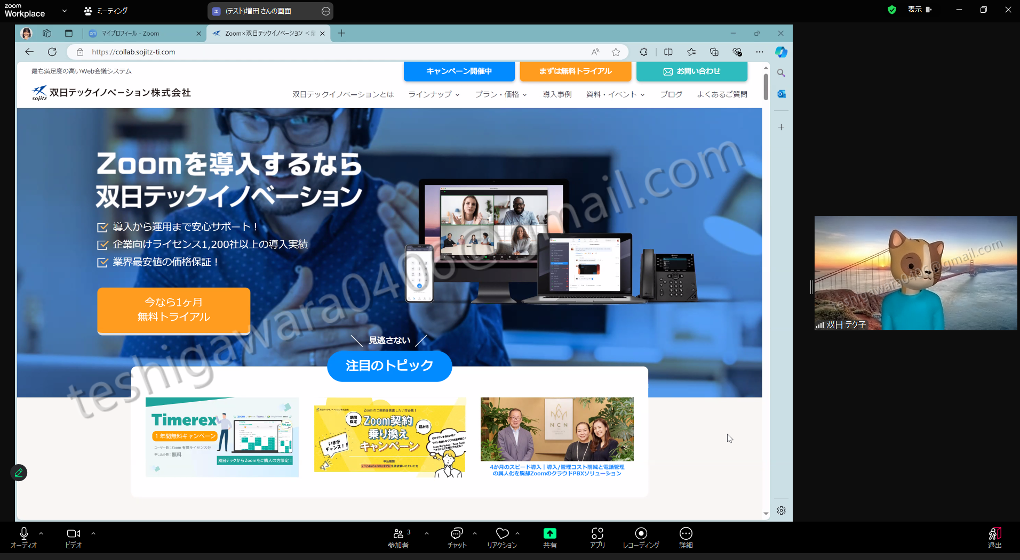Viewport: 1020px width, 560px height.
Task: Add page to favorites star
Action: click(x=616, y=52)
